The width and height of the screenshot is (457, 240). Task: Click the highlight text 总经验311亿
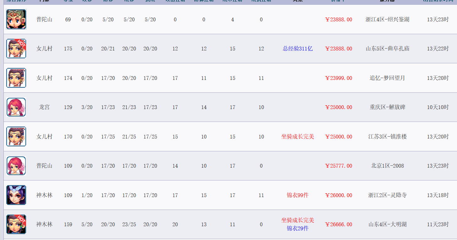[298, 49]
